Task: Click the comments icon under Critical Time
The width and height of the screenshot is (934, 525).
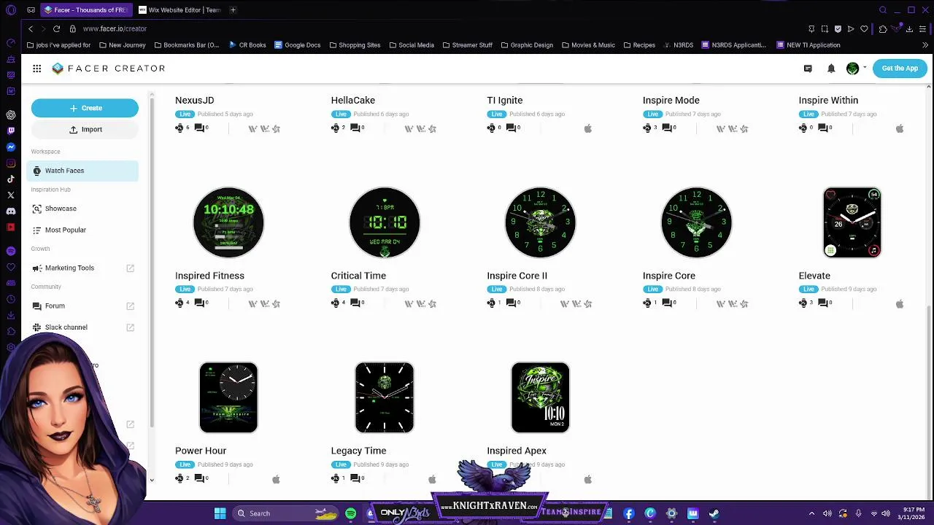Action: click(x=355, y=303)
